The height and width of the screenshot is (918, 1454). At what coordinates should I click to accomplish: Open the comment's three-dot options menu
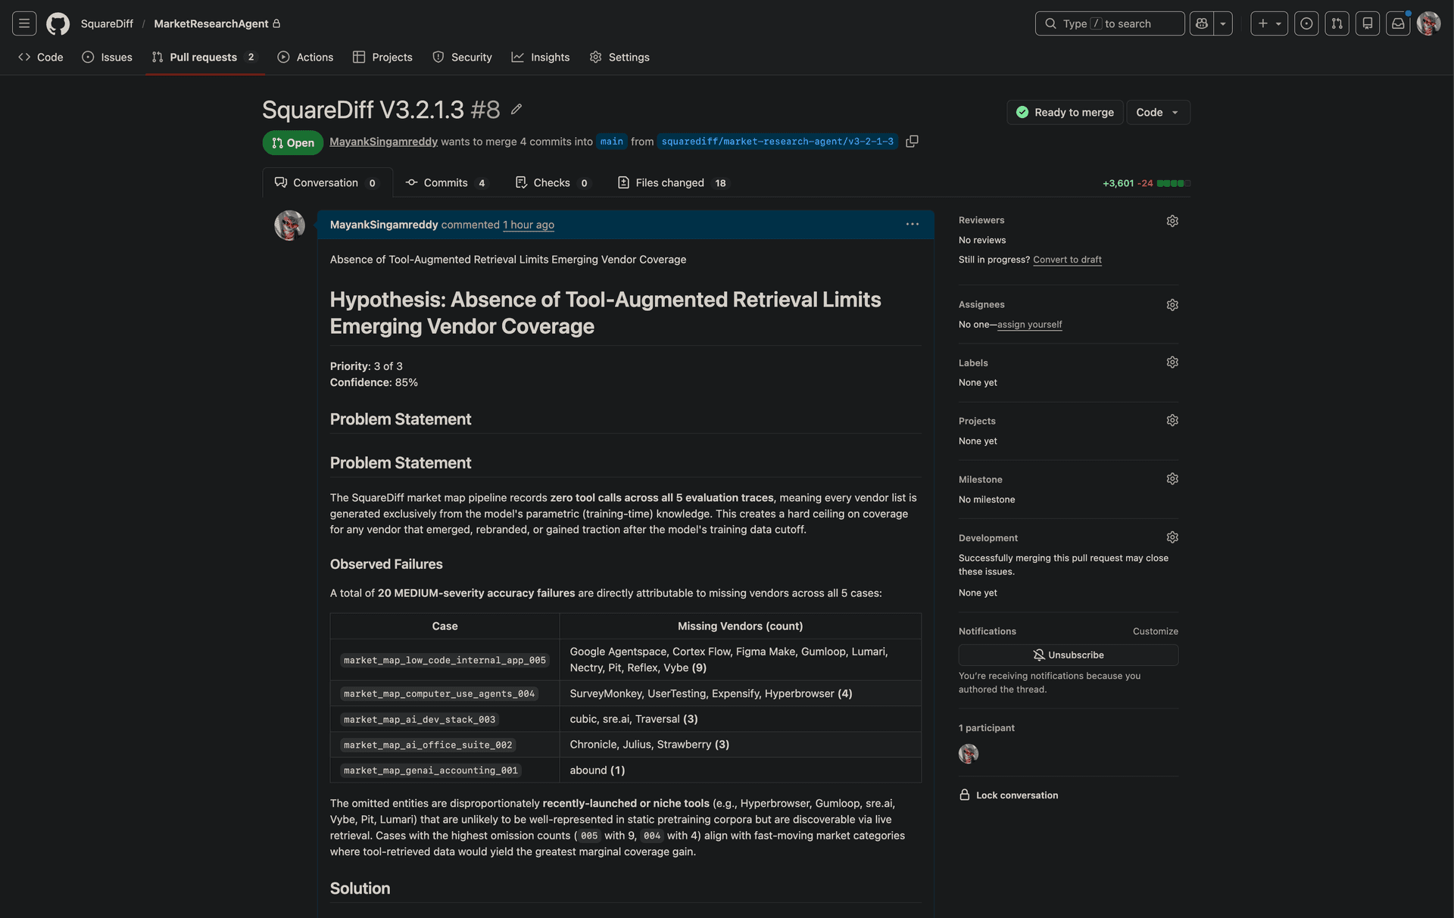point(912,225)
